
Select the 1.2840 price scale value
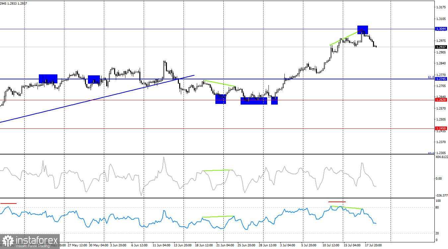pyautogui.click(x=441, y=63)
